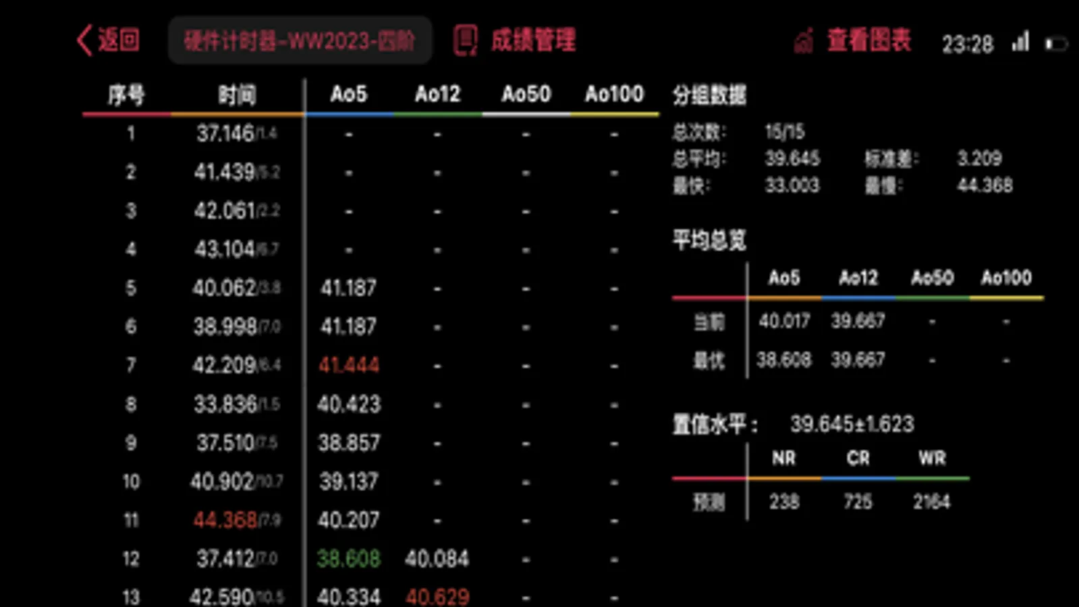The width and height of the screenshot is (1079, 607).
Task: Click predicted CR rank 725
Action: coord(858,501)
